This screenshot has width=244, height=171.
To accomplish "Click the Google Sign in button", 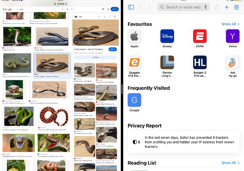I will 115,9.
